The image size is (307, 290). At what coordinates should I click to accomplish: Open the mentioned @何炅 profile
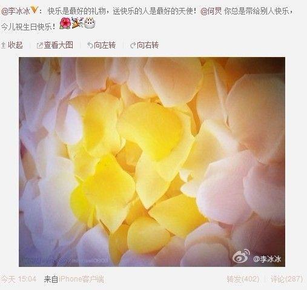click(211, 11)
